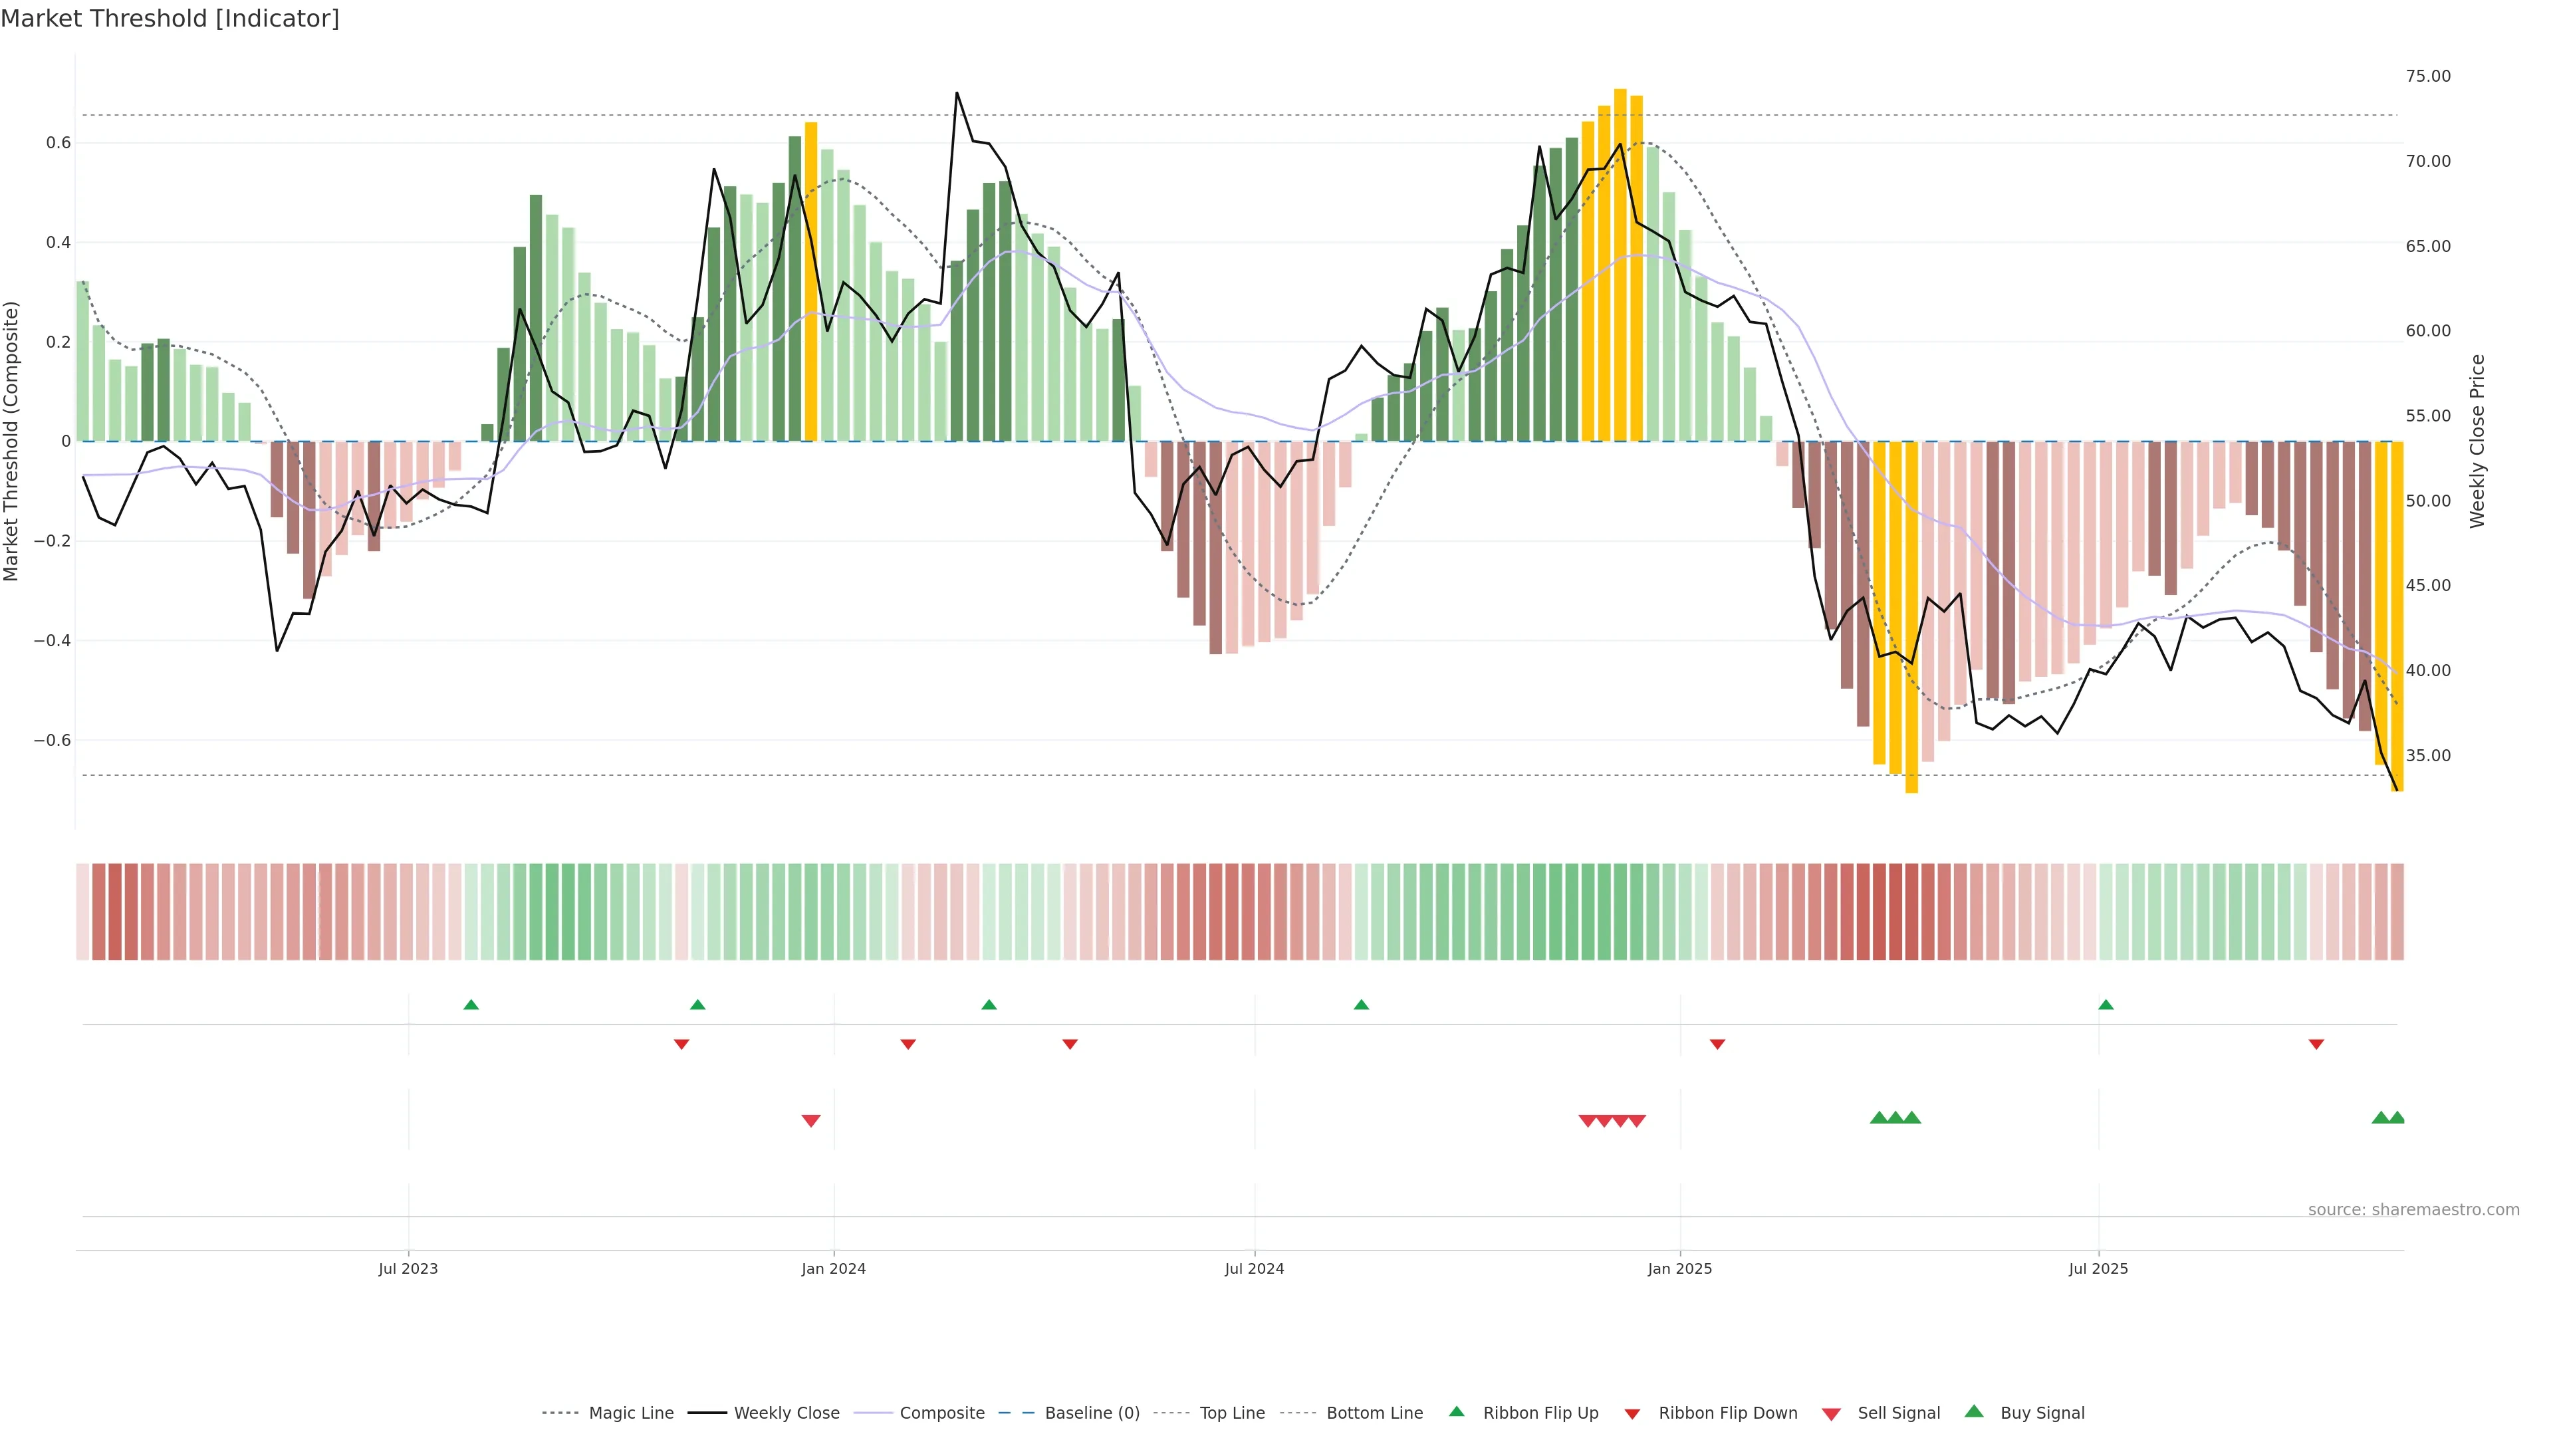The height and width of the screenshot is (1436, 2553).
Task: Click the Sell Signal legend marker
Action: [x=1830, y=1414]
